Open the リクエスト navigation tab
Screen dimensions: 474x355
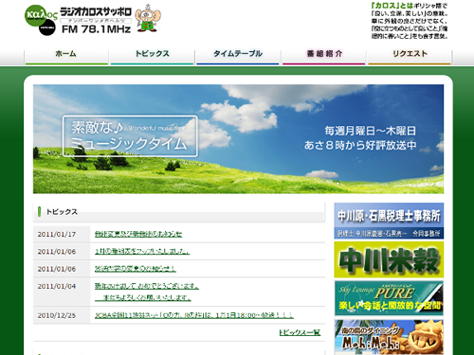[x=410, y=56]
